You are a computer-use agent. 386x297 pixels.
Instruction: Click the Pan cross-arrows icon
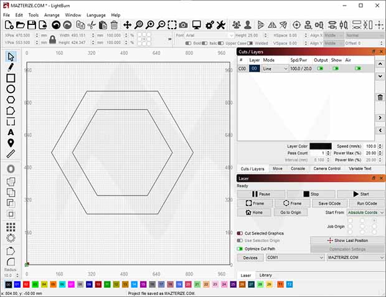[x=127, y=25]
